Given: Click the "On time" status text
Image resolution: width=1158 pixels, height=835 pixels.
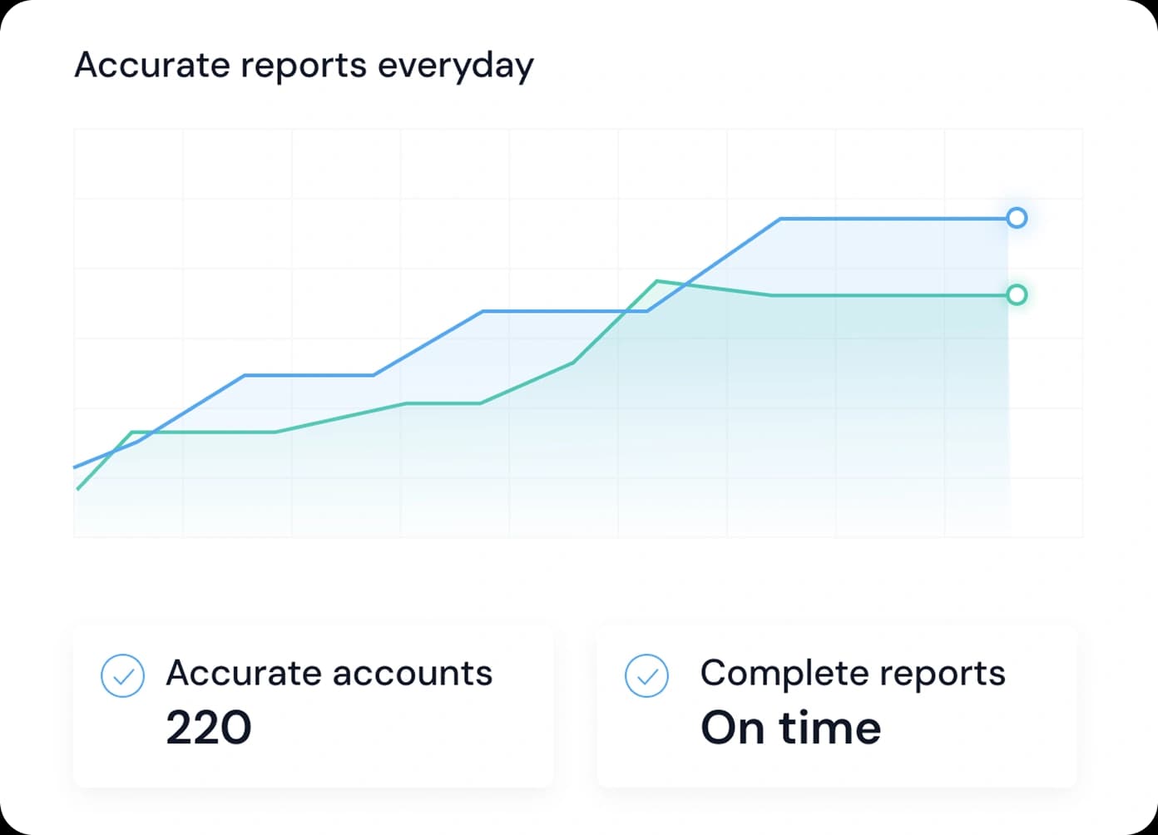Looking at the screenshot, I should [790, 728].
